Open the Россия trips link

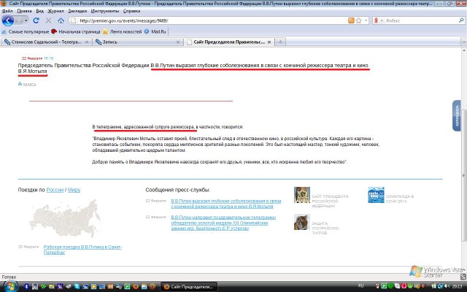[55, 189]
